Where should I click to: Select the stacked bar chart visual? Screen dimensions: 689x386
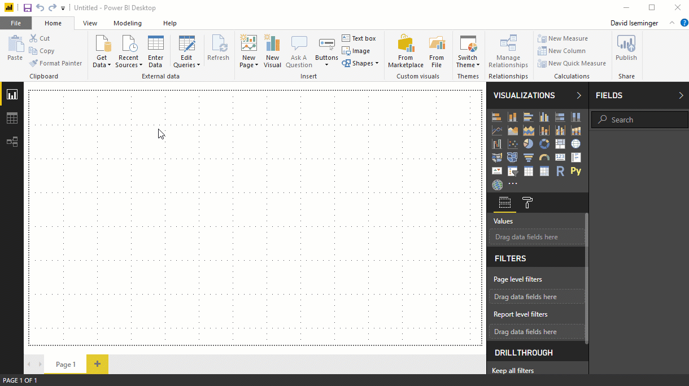497,117
